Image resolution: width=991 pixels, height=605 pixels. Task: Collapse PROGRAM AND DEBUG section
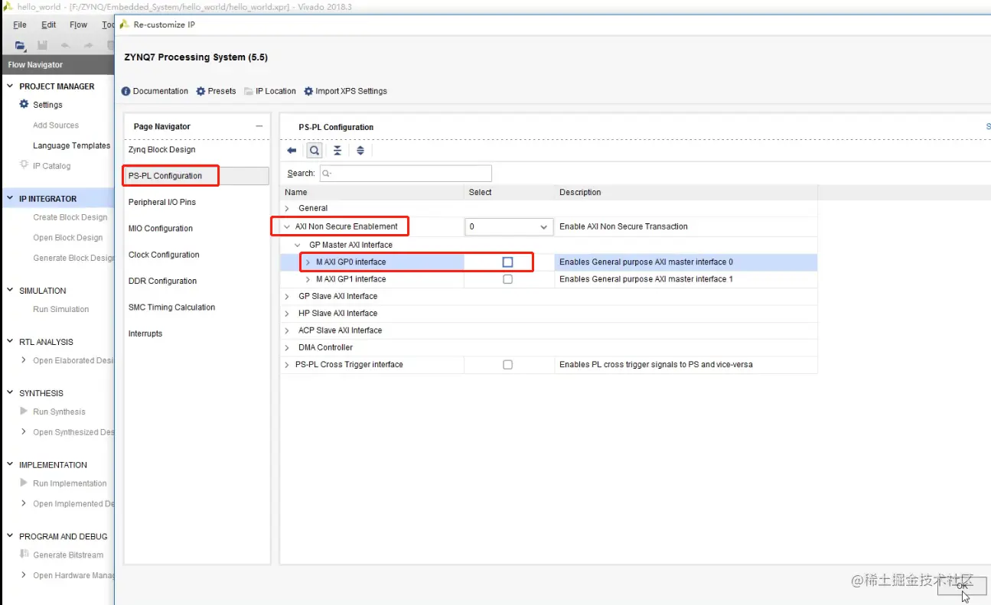tap(10, 537)
